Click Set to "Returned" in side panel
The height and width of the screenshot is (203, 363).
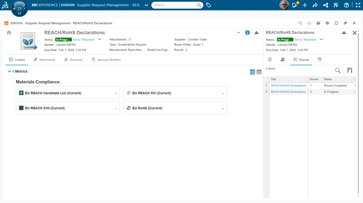point(306,40)
